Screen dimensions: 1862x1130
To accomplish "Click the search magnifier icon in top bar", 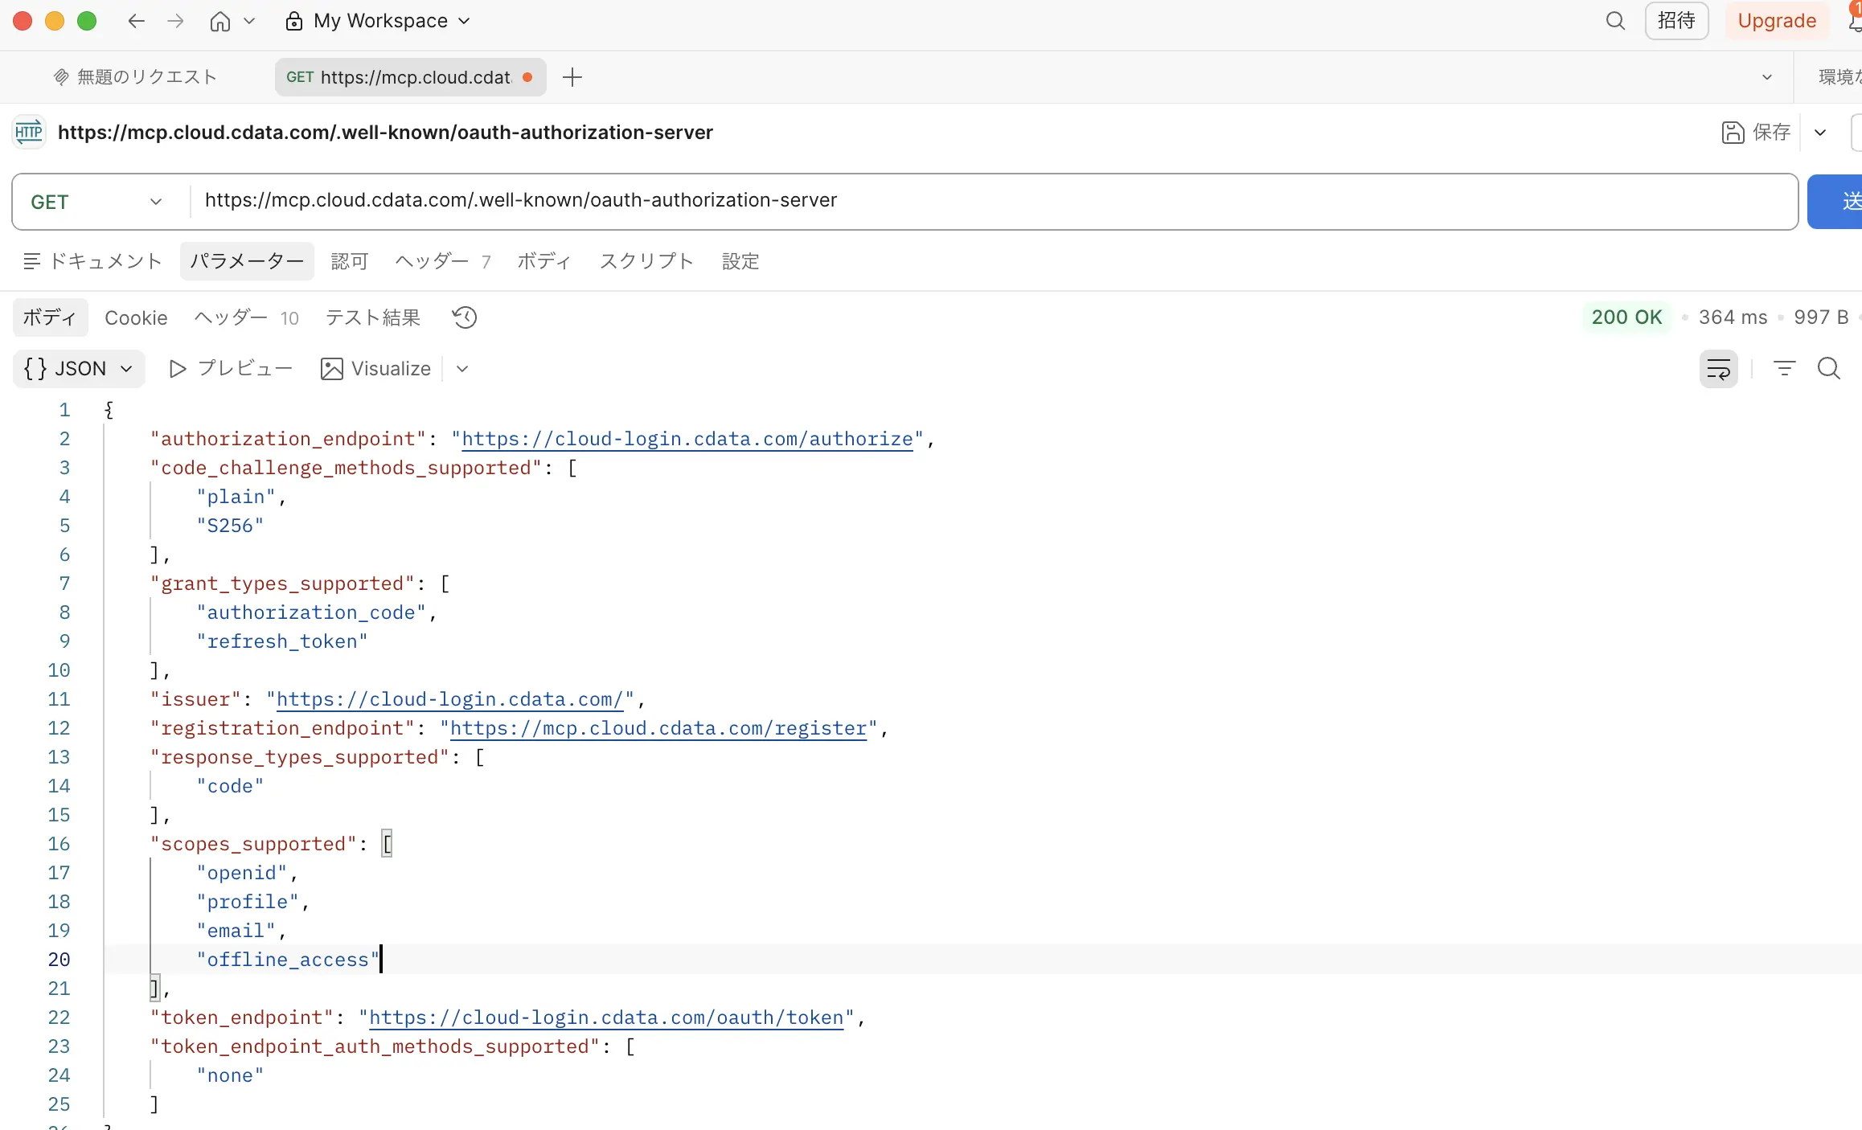I will [1615, 21].
